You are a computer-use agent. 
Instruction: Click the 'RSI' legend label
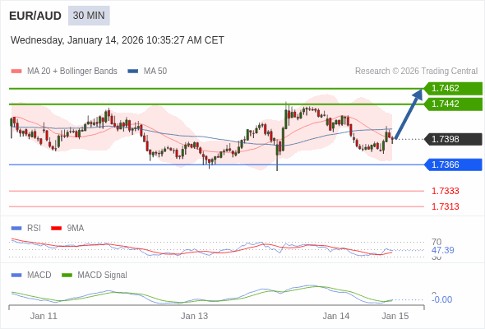(34, 229)
